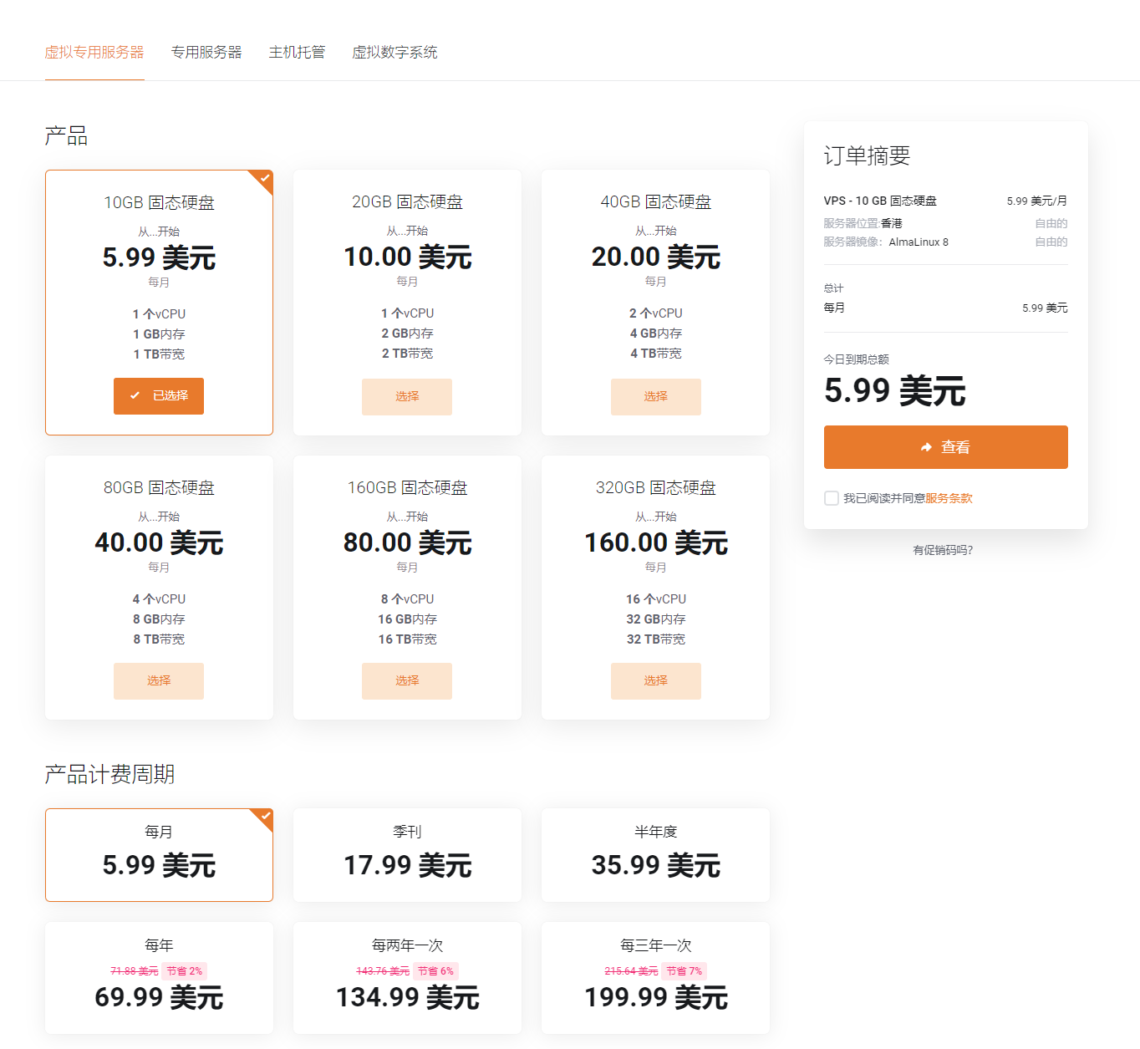Switch to 专用服务器 tab
Viewport: 1140px width, 1049px height.
pos(206,53)
